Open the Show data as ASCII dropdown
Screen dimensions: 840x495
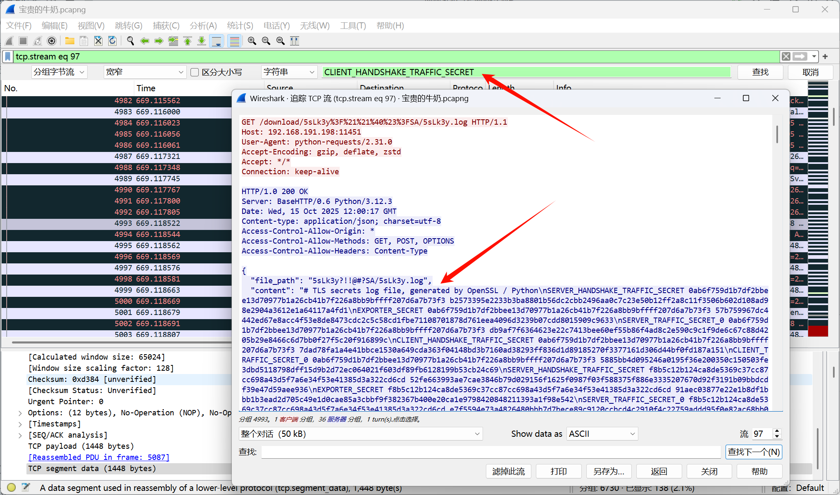[602, 434]
